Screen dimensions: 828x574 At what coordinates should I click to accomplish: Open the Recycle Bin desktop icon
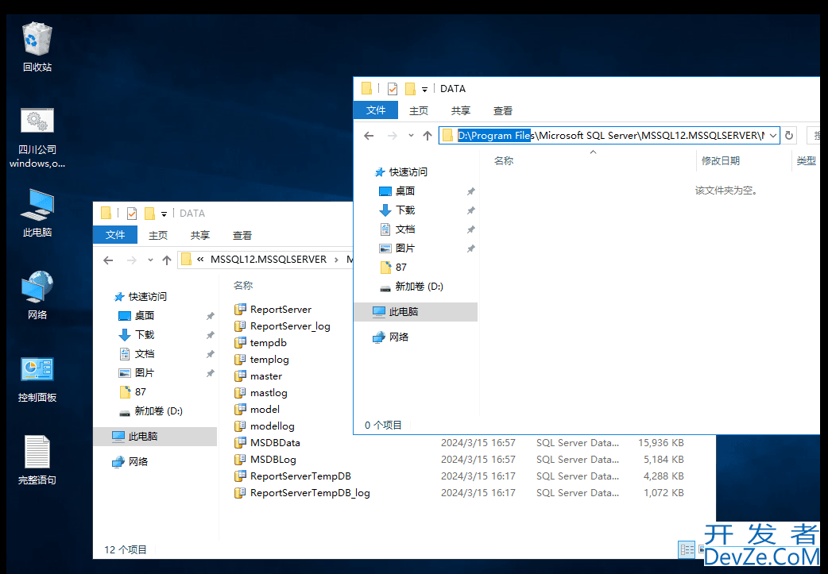pyautogui.click(x=37, y=46)
